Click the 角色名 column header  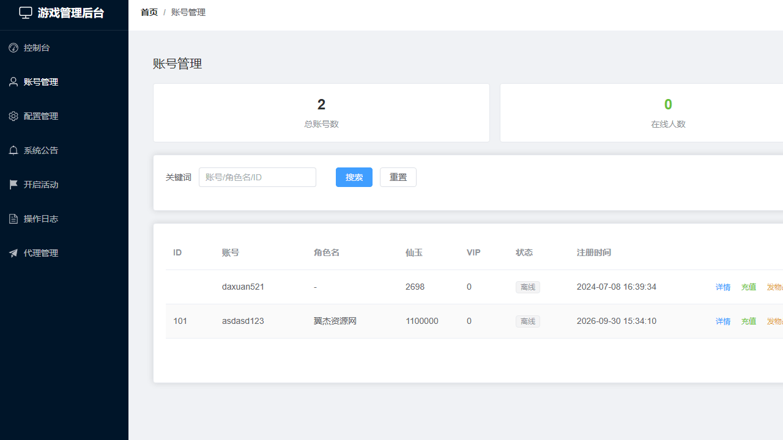[x=327, y=252]
